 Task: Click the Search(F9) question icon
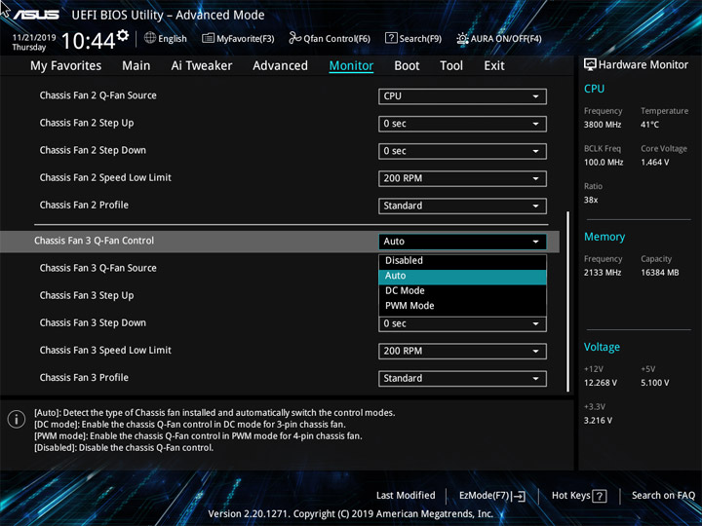[391, 38]
